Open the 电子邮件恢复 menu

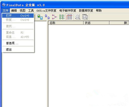click(68, 11)
